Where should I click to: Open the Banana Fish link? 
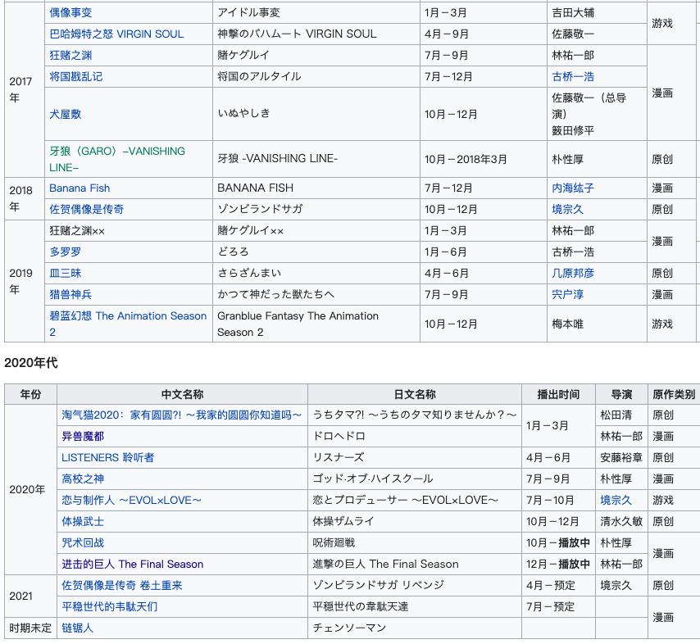pos(80,188)
